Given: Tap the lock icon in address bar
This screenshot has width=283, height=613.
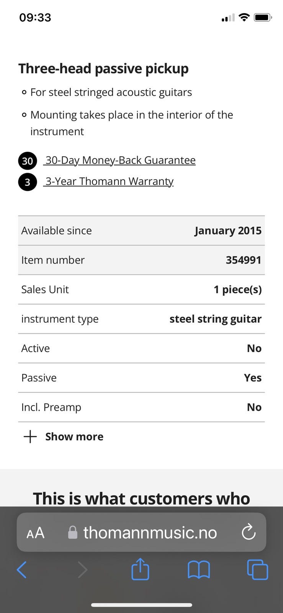Looking at the screenshot, I should coord(72,532).
